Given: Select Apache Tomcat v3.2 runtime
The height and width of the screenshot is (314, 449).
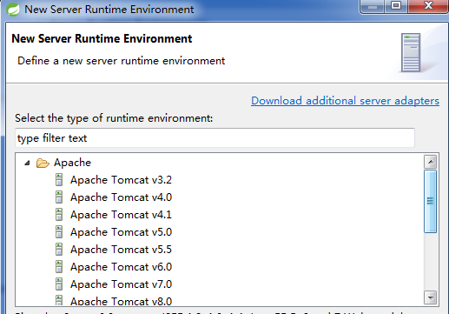Looking at the screenshot, I should [x=121, y=180].
